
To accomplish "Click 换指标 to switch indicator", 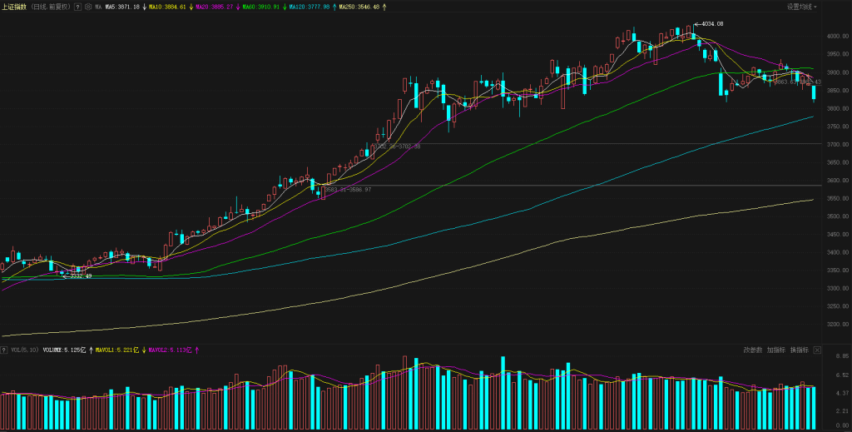I will click(799, 350).
